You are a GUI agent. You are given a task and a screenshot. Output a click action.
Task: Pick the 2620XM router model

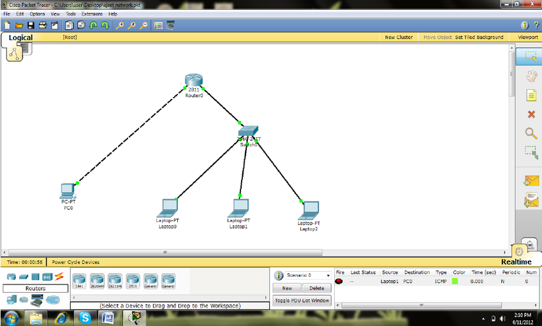[x=97, y=281]
